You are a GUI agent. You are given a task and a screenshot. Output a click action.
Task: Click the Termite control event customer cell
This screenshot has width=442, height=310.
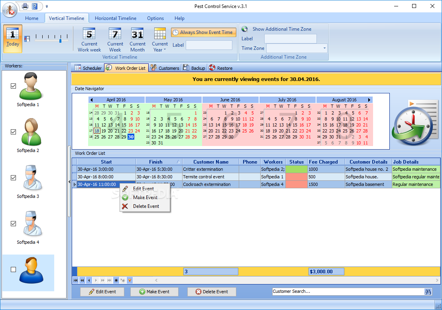pos(210,177)
